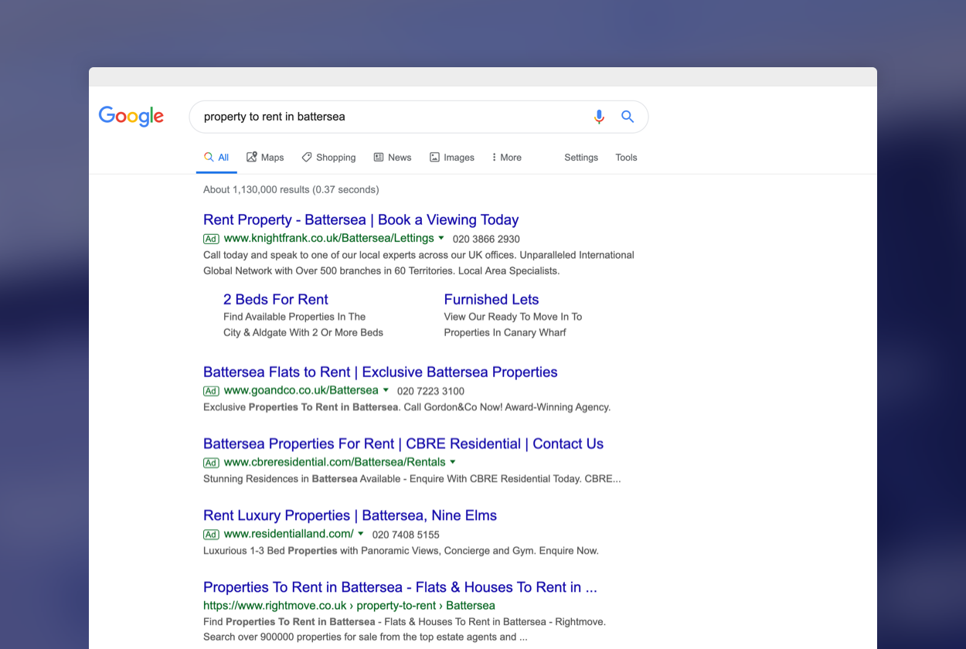Viewport: 966px width, 649px height.
Task: Click the blue search magnifier icon
Action: [628, 117]
